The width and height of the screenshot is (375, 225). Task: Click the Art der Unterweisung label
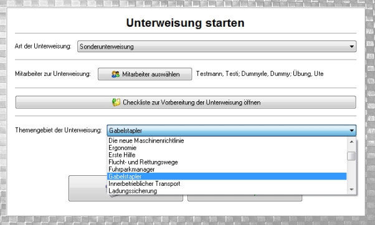click(x=43, y=46)
